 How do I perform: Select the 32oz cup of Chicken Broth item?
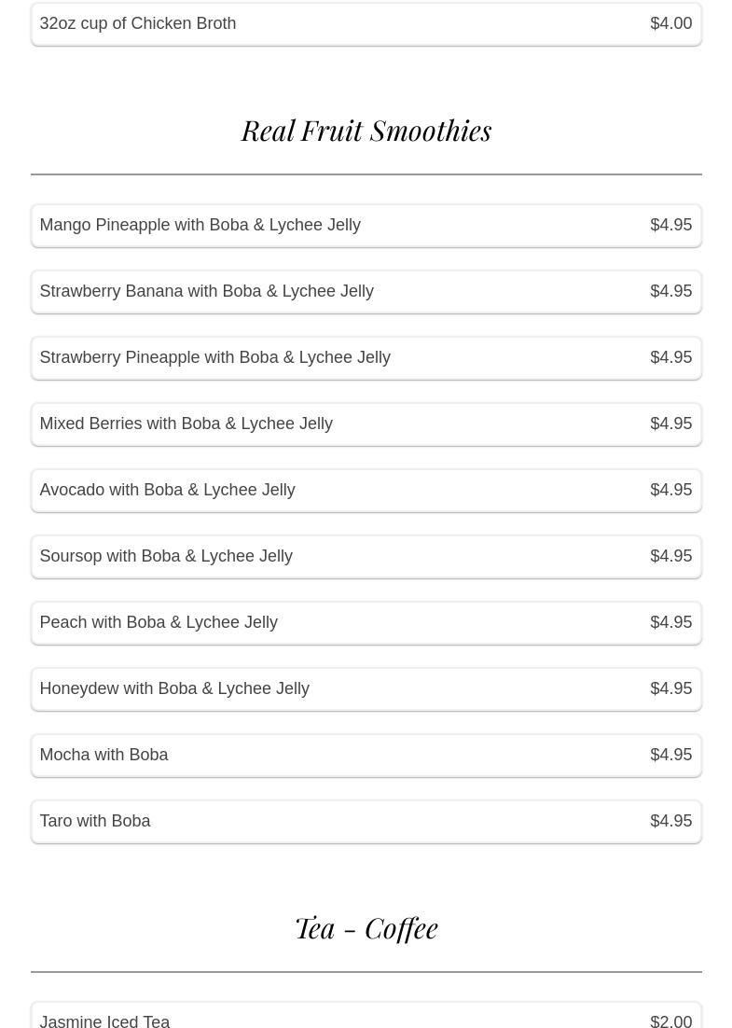tap(138, 23)
